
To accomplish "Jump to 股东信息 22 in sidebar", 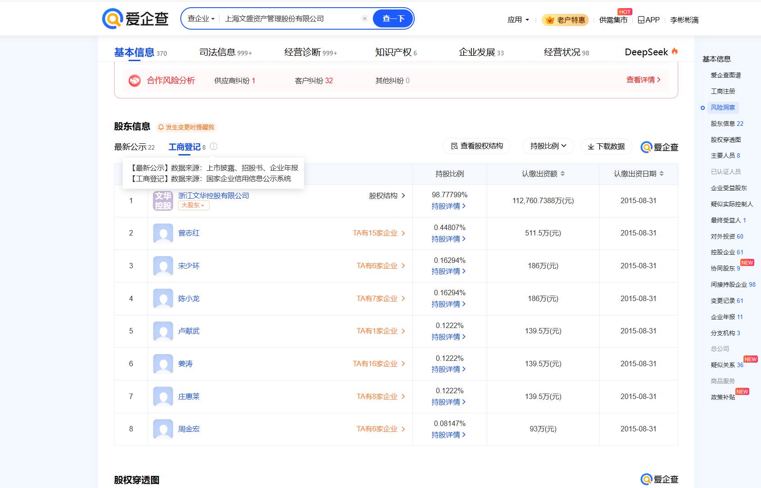I will 727,124.
